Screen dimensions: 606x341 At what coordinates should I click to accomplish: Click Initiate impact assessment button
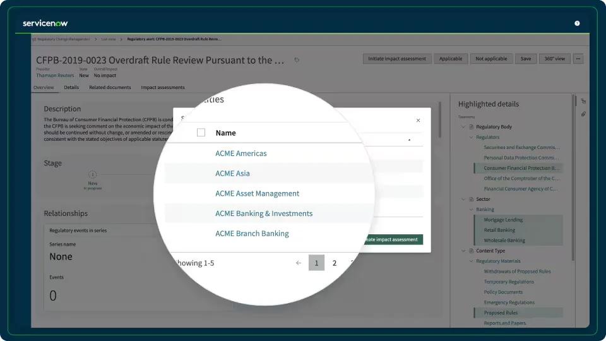397,59
